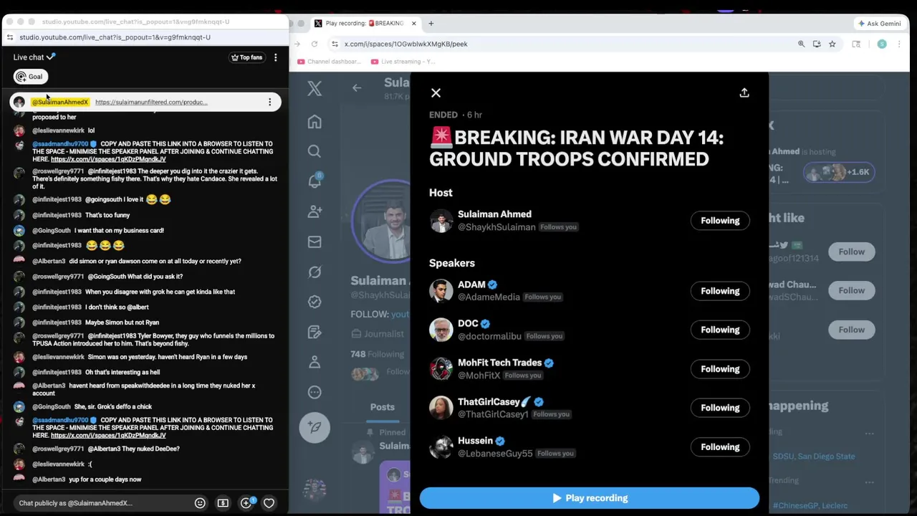Click the X logo in sidebar
Screen dimensions: 917x516
[x=315, y=88]
